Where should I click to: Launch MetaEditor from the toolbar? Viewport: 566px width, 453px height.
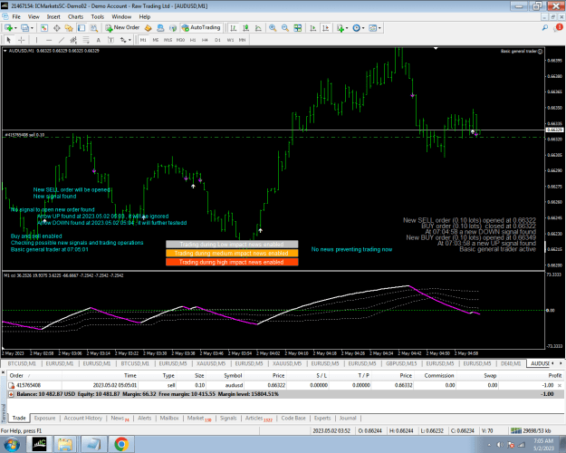point(148,28)
